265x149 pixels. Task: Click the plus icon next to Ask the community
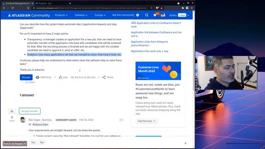tap(137, 15)
